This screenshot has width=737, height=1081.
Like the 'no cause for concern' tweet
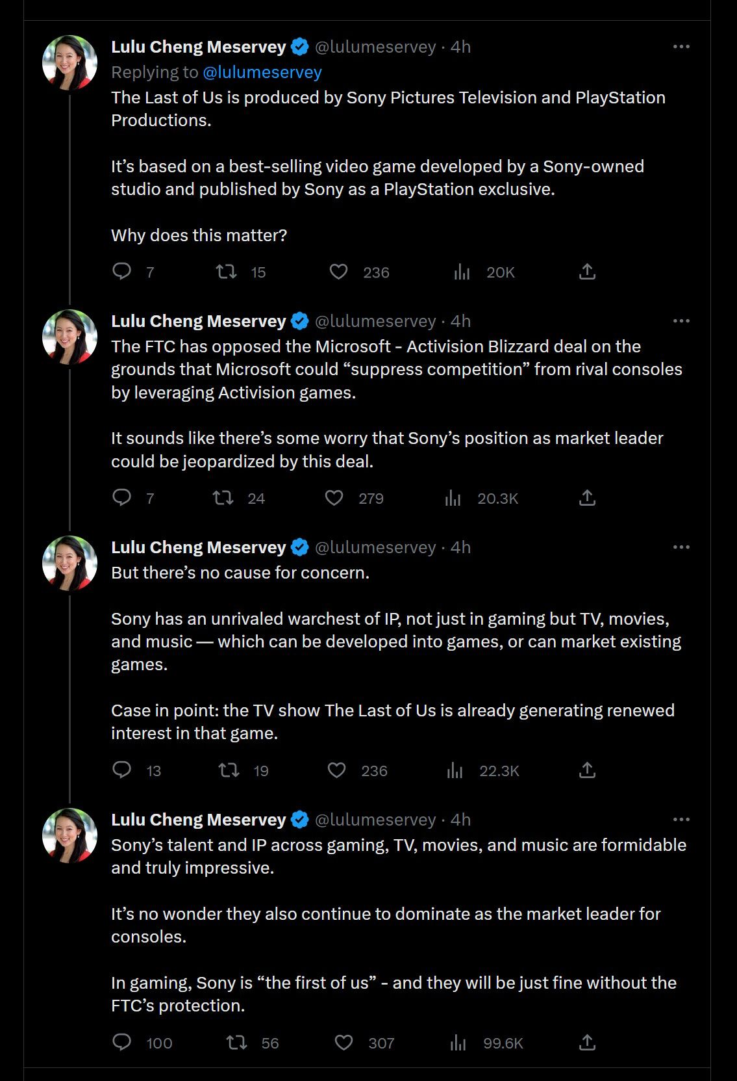pos(336,770)
